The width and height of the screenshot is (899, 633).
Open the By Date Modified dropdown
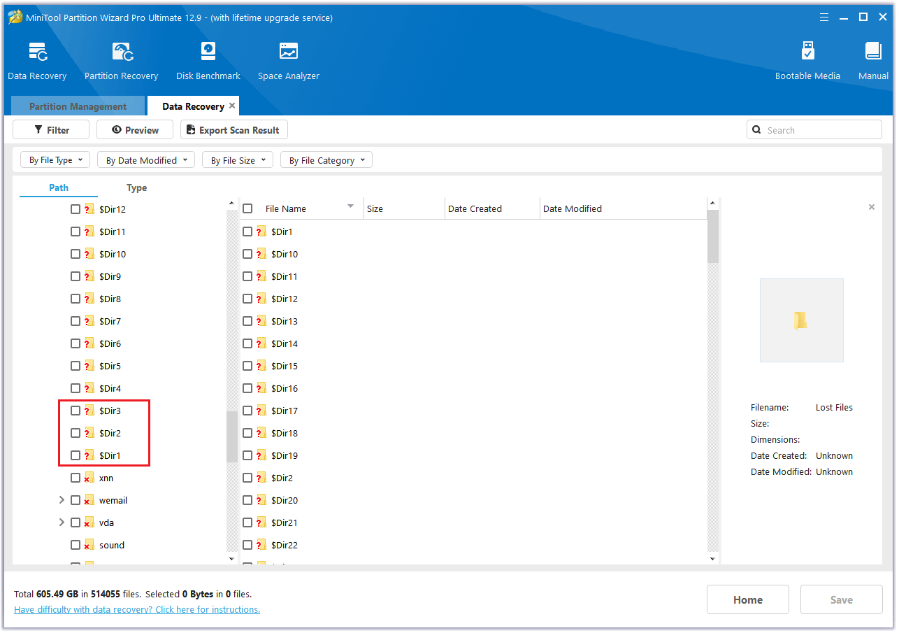tap(146, 160)
